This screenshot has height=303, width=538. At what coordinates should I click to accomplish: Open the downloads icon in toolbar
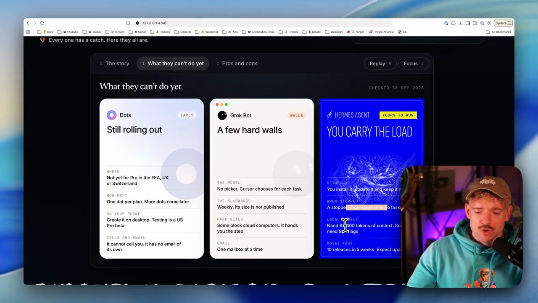(461, 23)
